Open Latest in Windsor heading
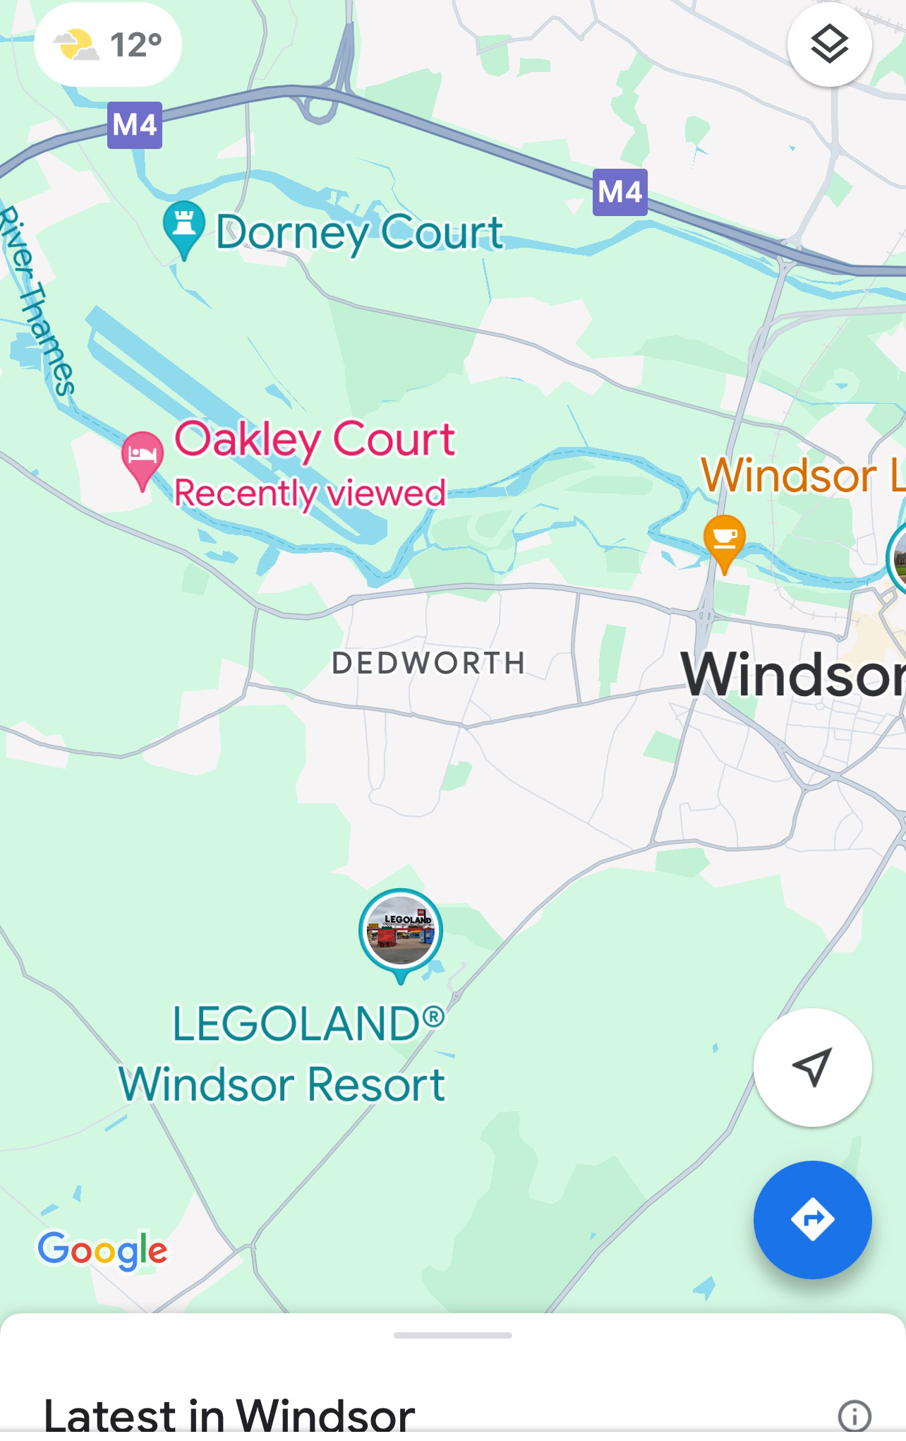The width and height of the screenshot is (906, 1441). tap(229, 1415)
